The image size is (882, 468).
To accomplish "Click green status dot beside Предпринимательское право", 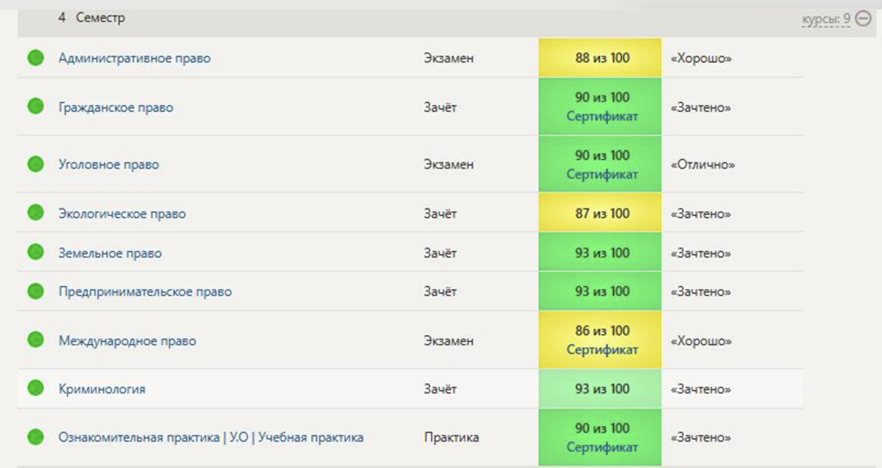I will tap(36, 291).
